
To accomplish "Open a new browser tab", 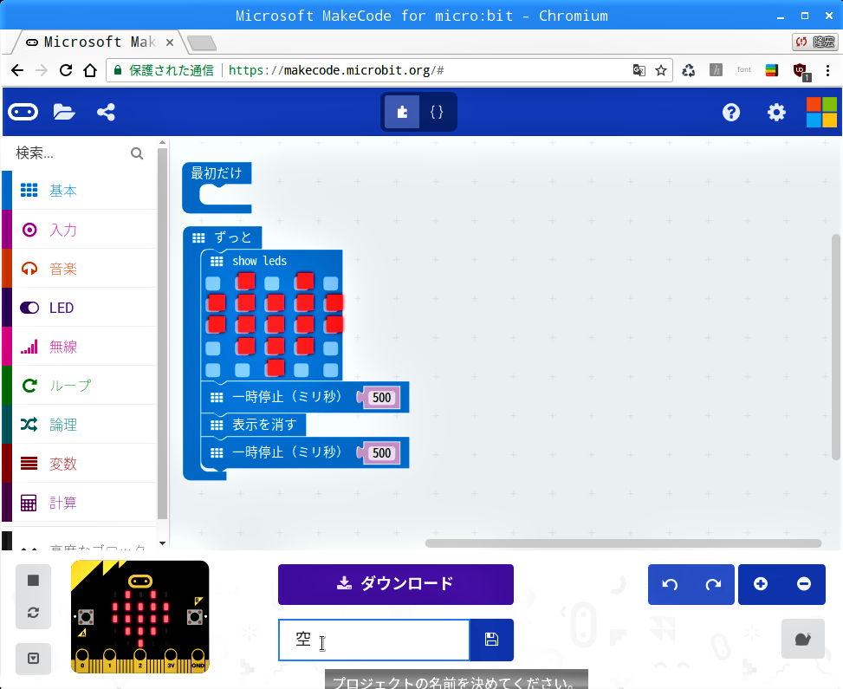I will 202,42.
